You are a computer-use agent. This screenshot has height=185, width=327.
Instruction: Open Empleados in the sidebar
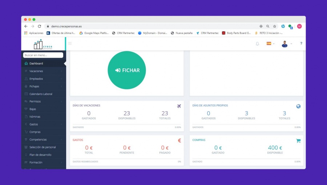point(44,79)
